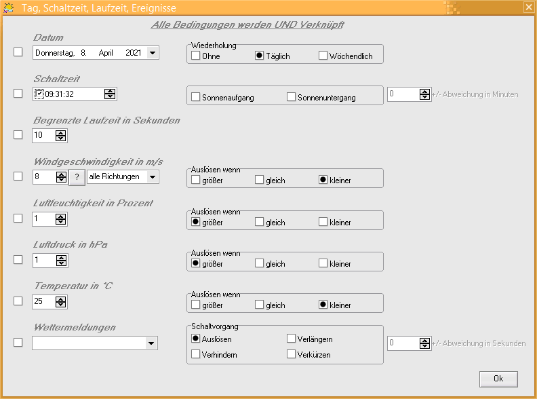Enable the Windgeschwindigkeit condition checkbox
The height and width of the screenshot is (399, 537).
click(18, 176)
